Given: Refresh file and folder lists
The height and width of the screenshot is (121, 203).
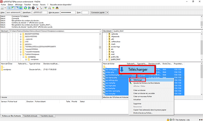Looking at the screenshot, I should coord(26,8).
